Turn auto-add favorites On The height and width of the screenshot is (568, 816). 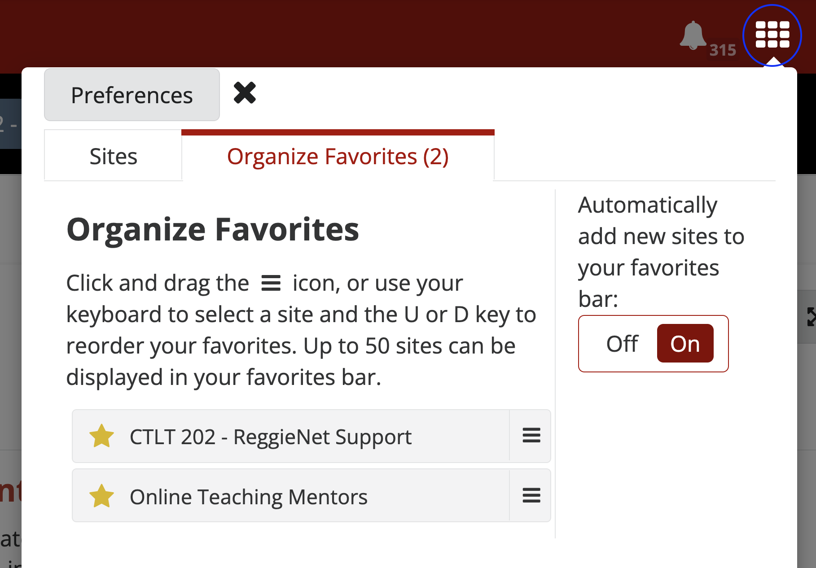tap(685, 344)
